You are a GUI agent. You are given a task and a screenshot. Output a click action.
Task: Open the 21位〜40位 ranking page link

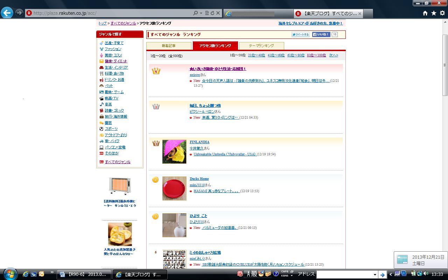(256, 55)
